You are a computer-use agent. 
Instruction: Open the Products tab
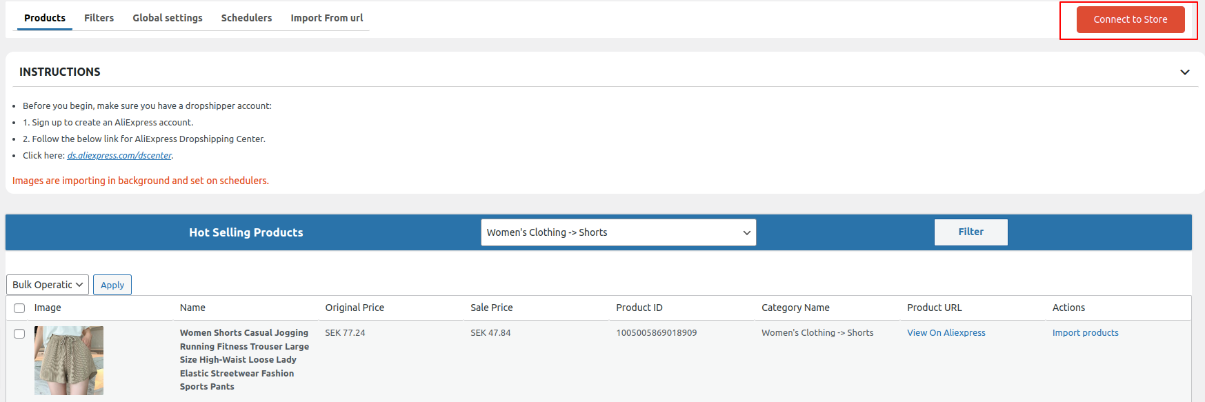45,18
